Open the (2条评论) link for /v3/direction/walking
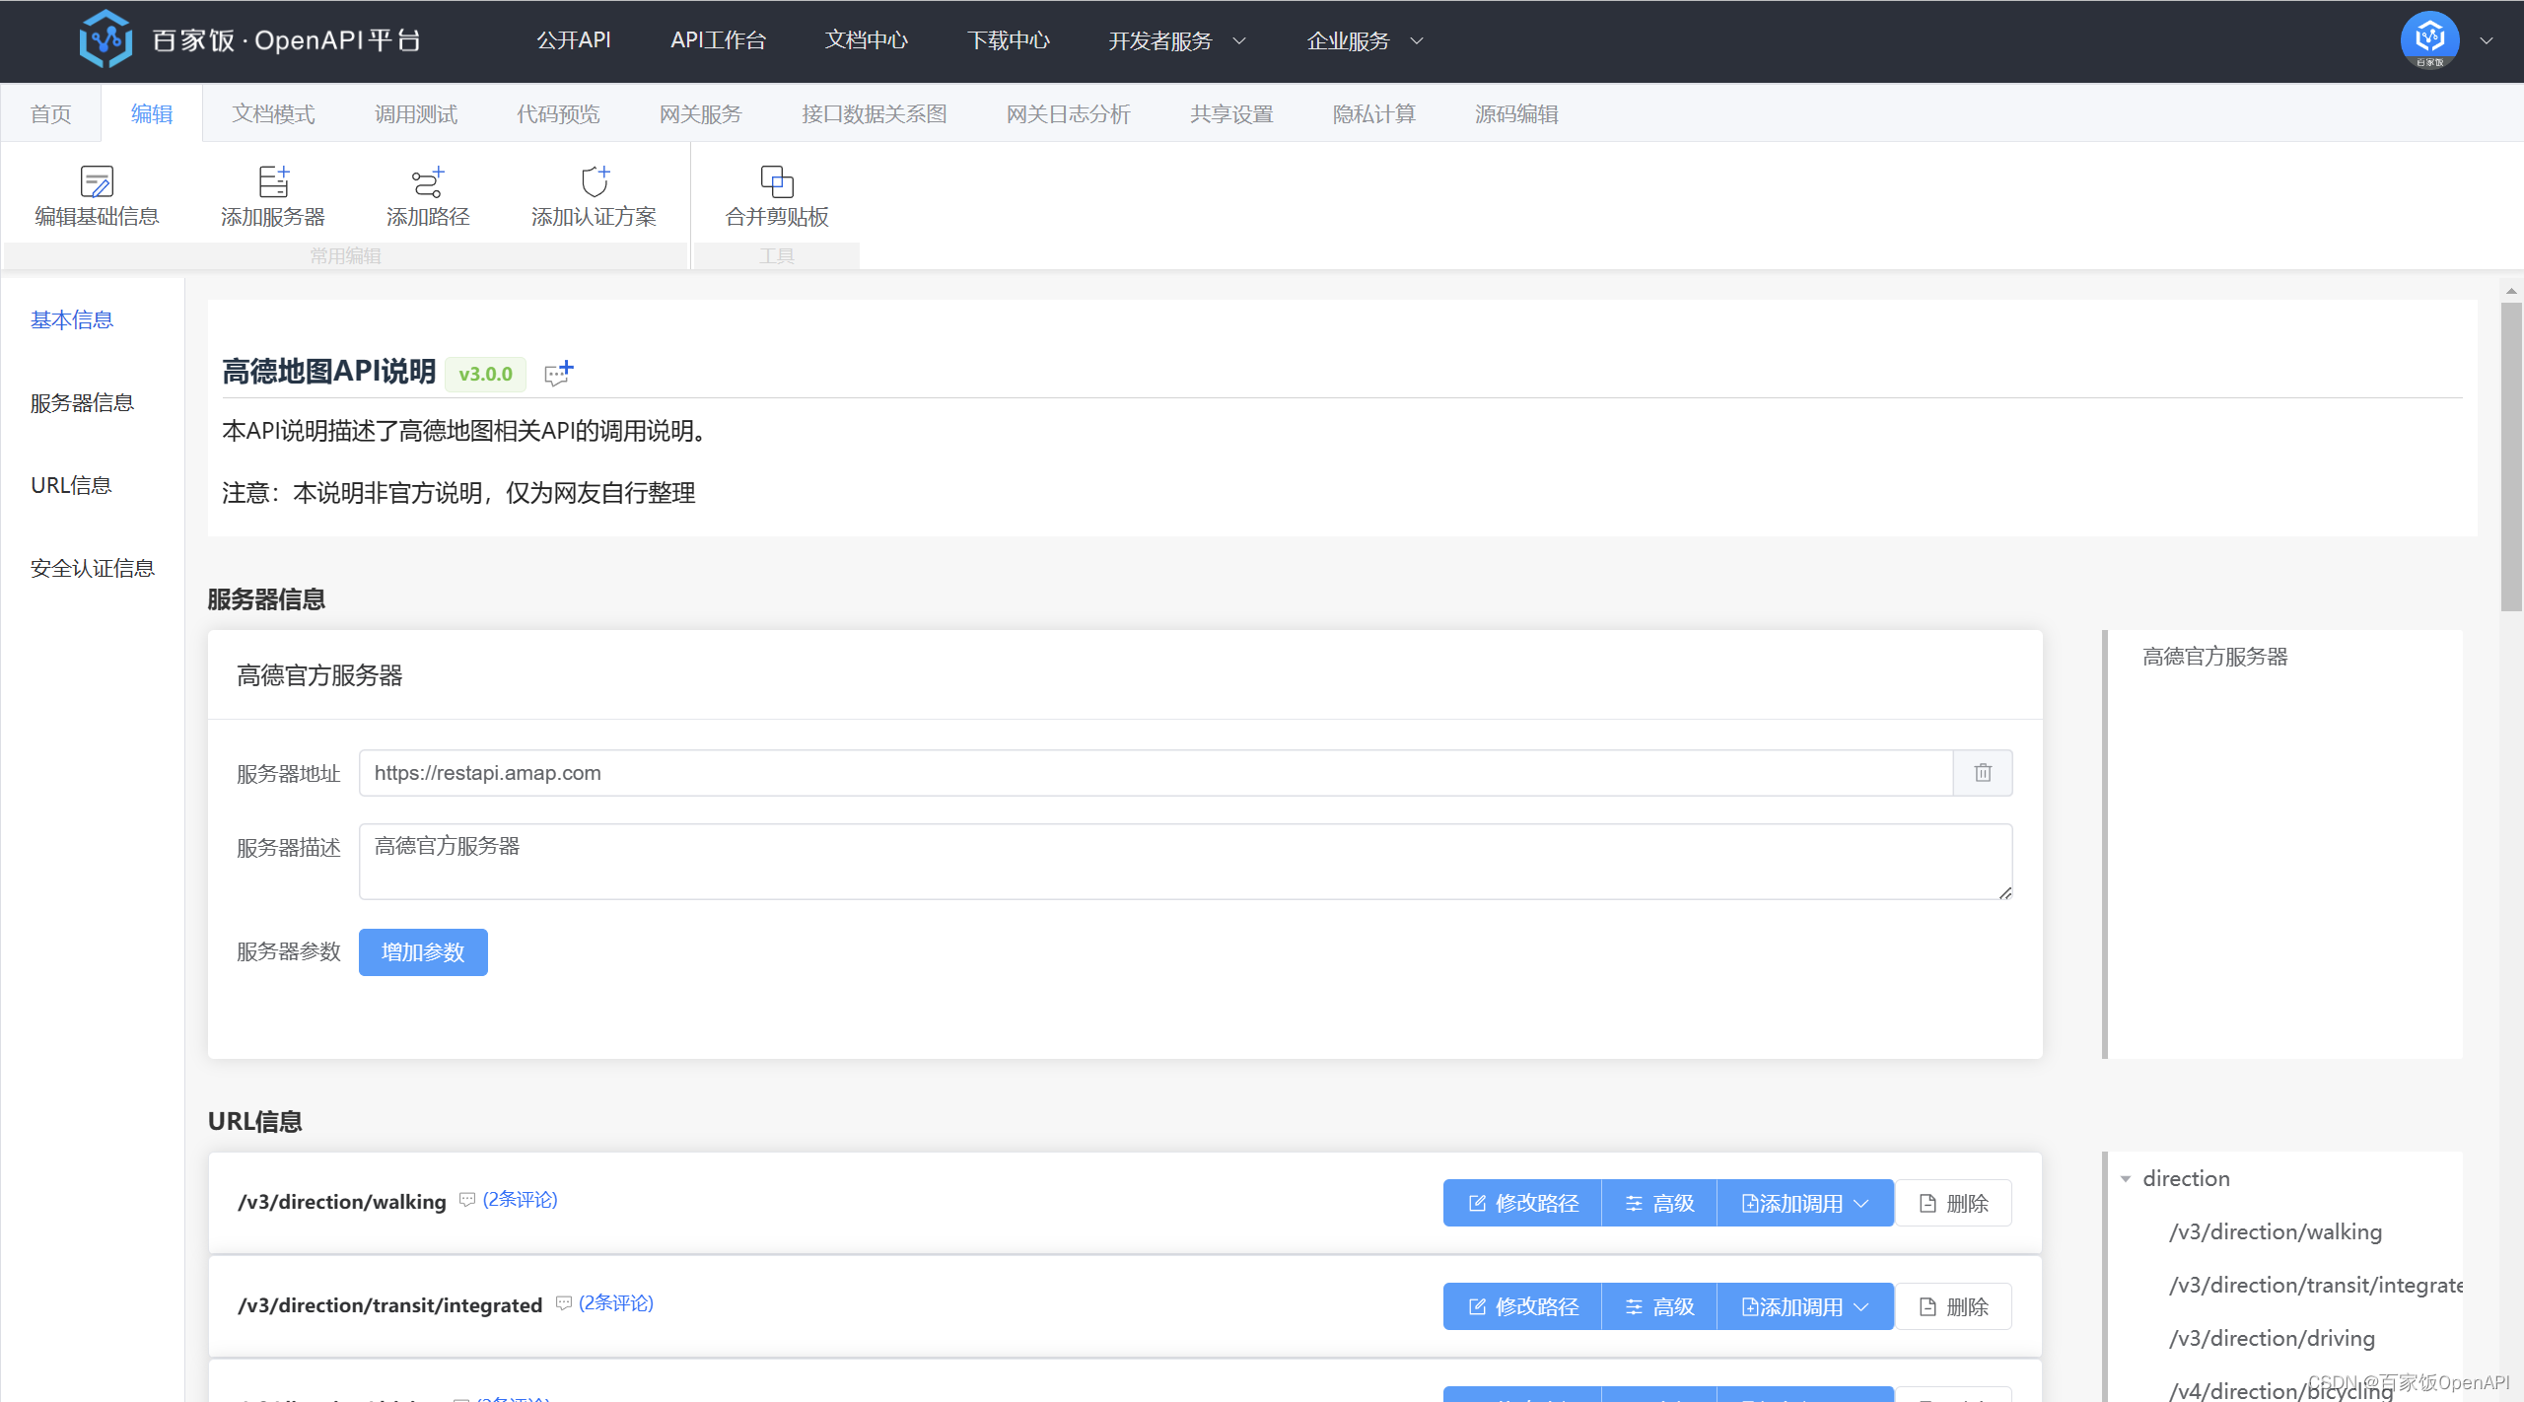 pos(520,1200)
